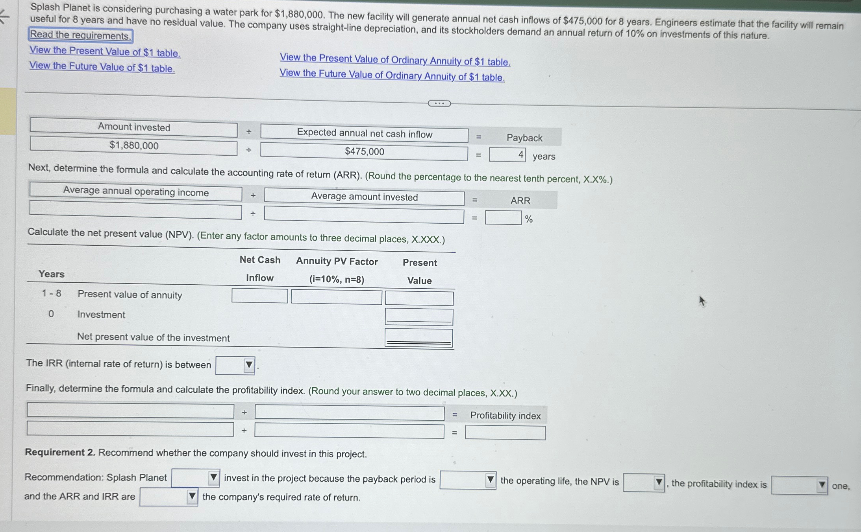Open the Present Value of $1 table
Image resolution: width=861 pixels, height=532 pixels.
[x=105, y=52]
